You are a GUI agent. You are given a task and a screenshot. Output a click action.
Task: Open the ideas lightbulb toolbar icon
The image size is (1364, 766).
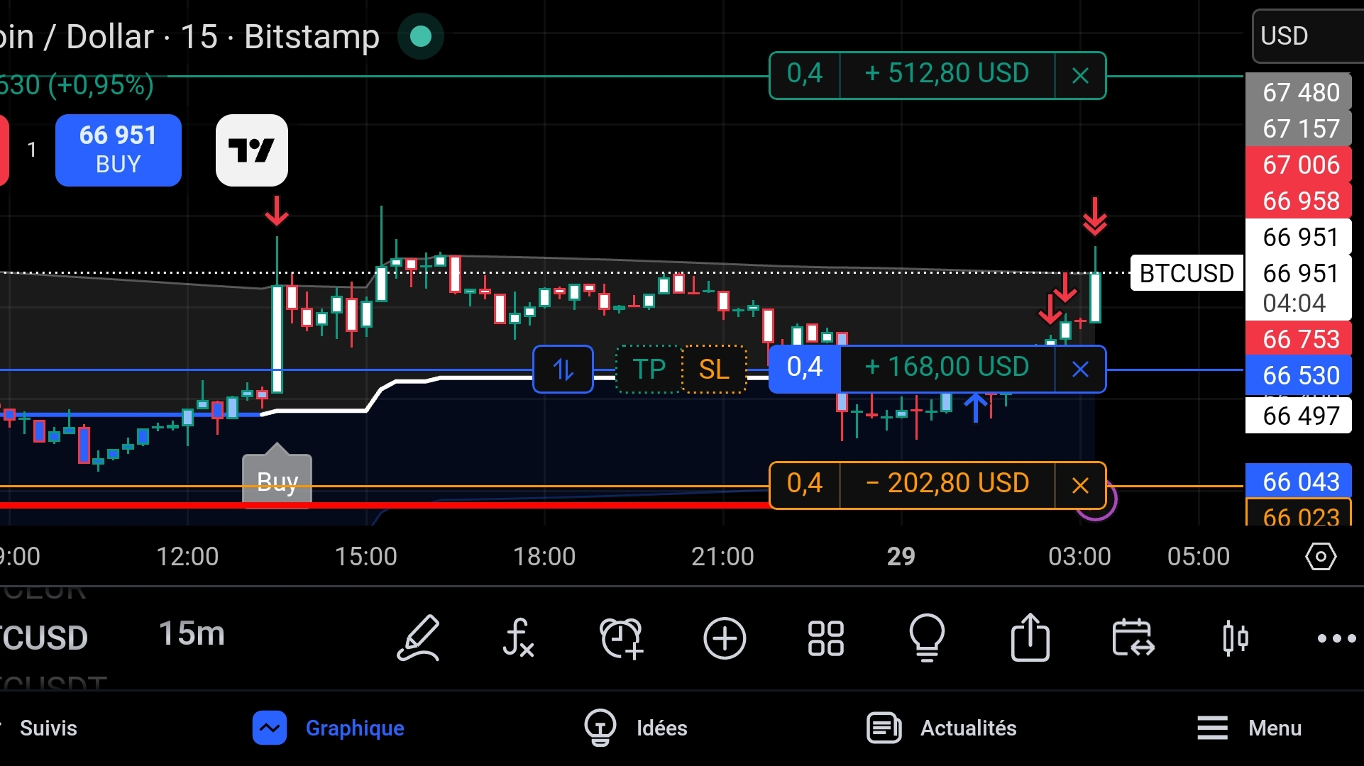point(927,638)
